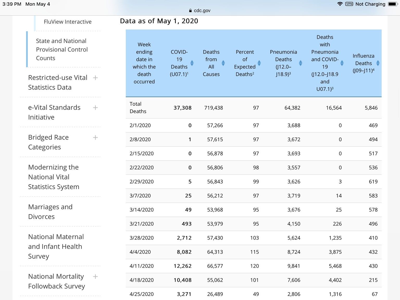Select the 4/18/2020 date cell
Image resolution: width=400 pixels, height=300 pixels.
142,280
